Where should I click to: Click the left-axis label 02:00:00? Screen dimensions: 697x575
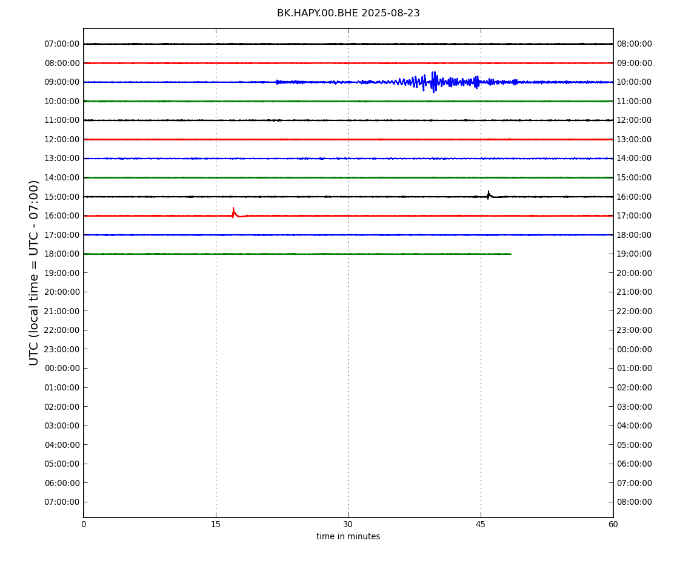(62, 407)
